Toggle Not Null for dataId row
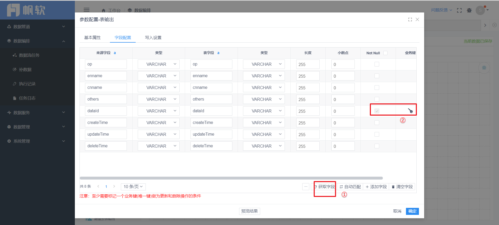The image size is (499, 225). pos(377,111)
